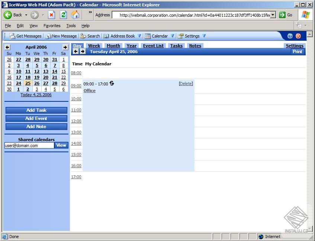This screenshot has width=315, height=241.
Task: Click the Today 4.25.2006 link
Action: coord(36,95)
